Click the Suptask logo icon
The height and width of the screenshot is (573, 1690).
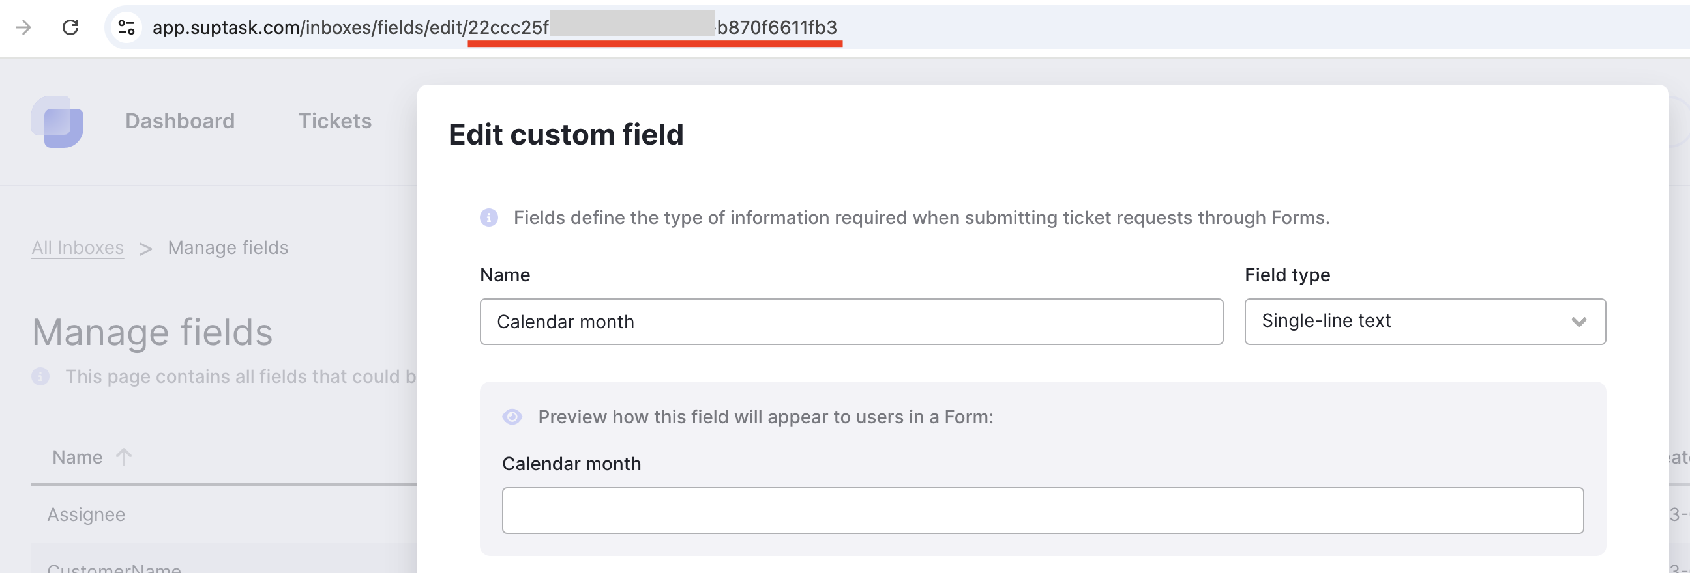58,122
